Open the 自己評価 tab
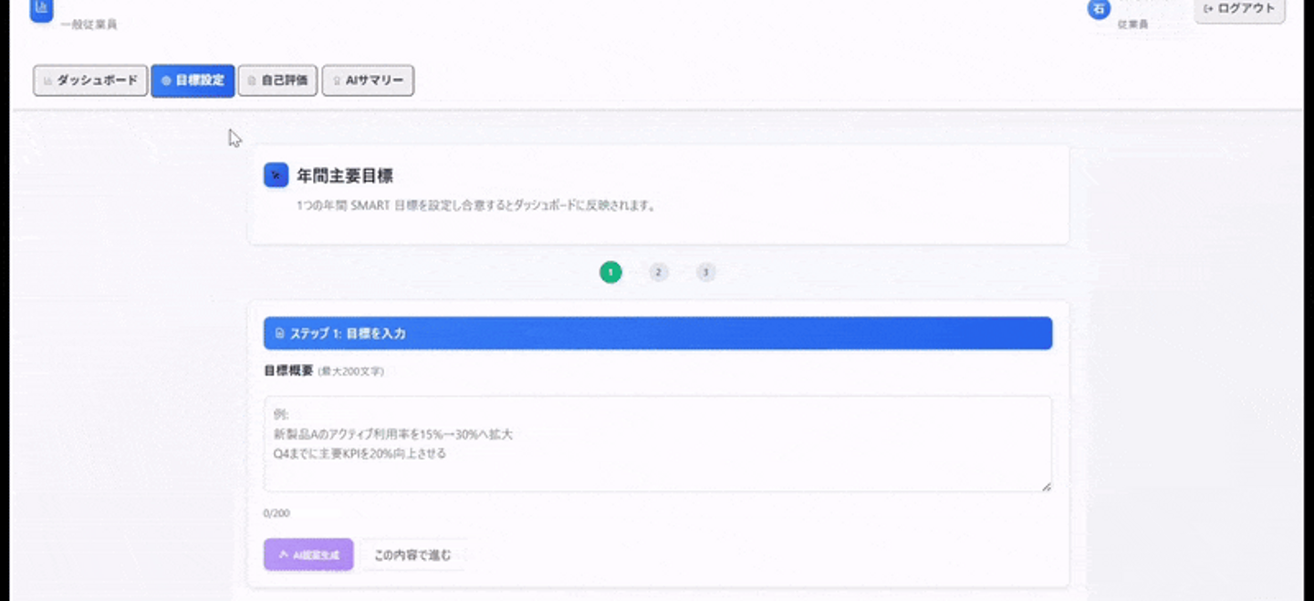This screenshot has height=601, width=1314. coord(277,80)
